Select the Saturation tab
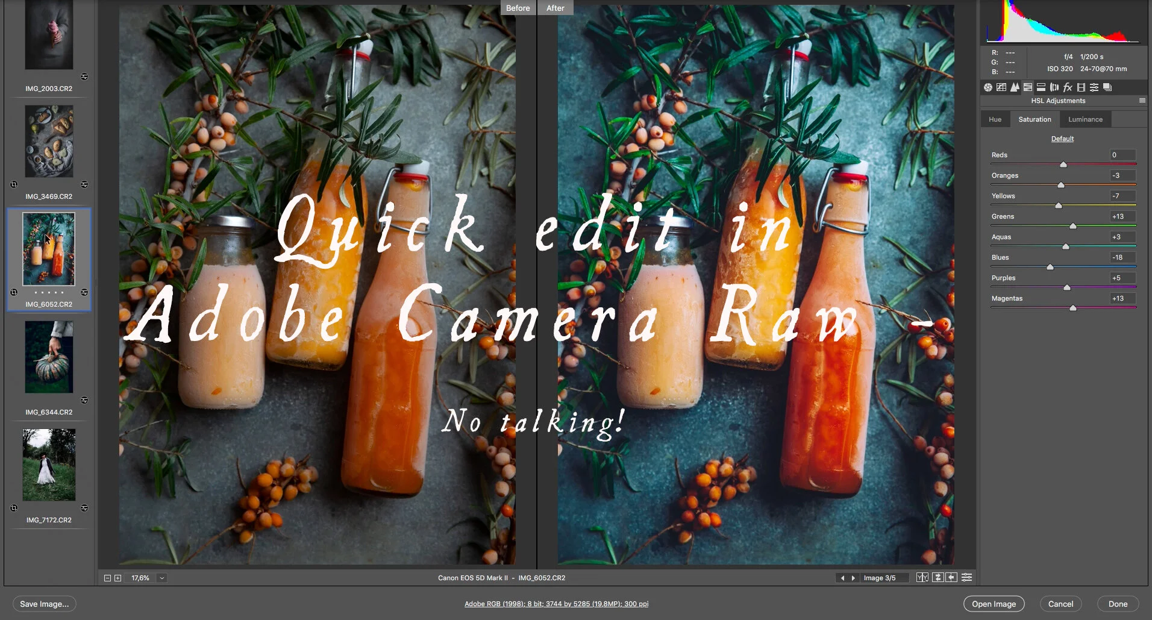1152x620 pixels. [x=1035, y=119]
